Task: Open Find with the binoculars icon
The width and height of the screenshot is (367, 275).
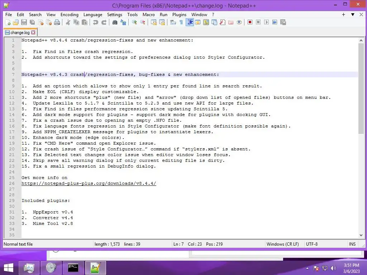Action: point(115,22)
